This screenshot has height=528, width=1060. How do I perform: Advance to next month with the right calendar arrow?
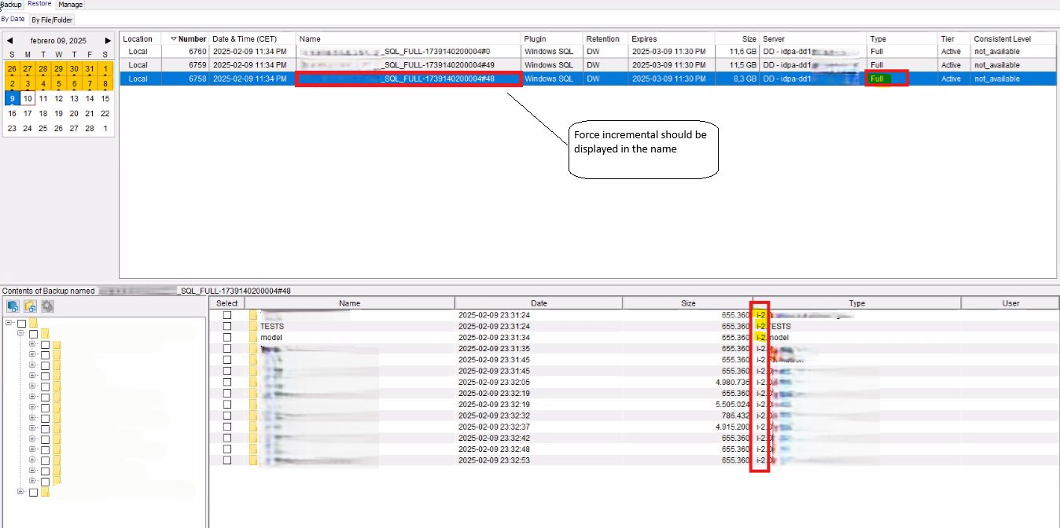[x=109, y=39]
